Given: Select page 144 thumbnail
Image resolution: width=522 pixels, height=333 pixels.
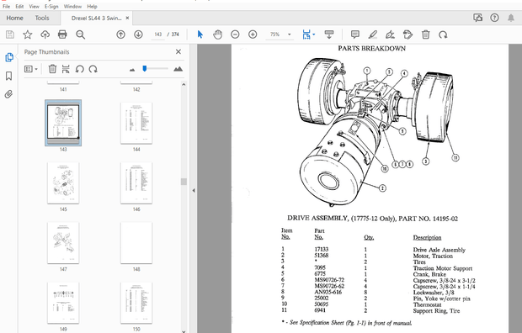Looking at the screenshot, I should click(136, 123).
